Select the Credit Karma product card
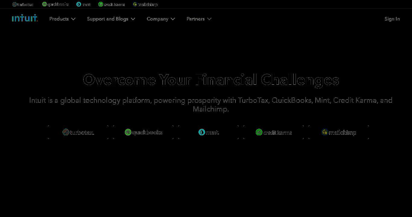The height and width of the screenshot is (217, 412). click(x=274, y=132)
